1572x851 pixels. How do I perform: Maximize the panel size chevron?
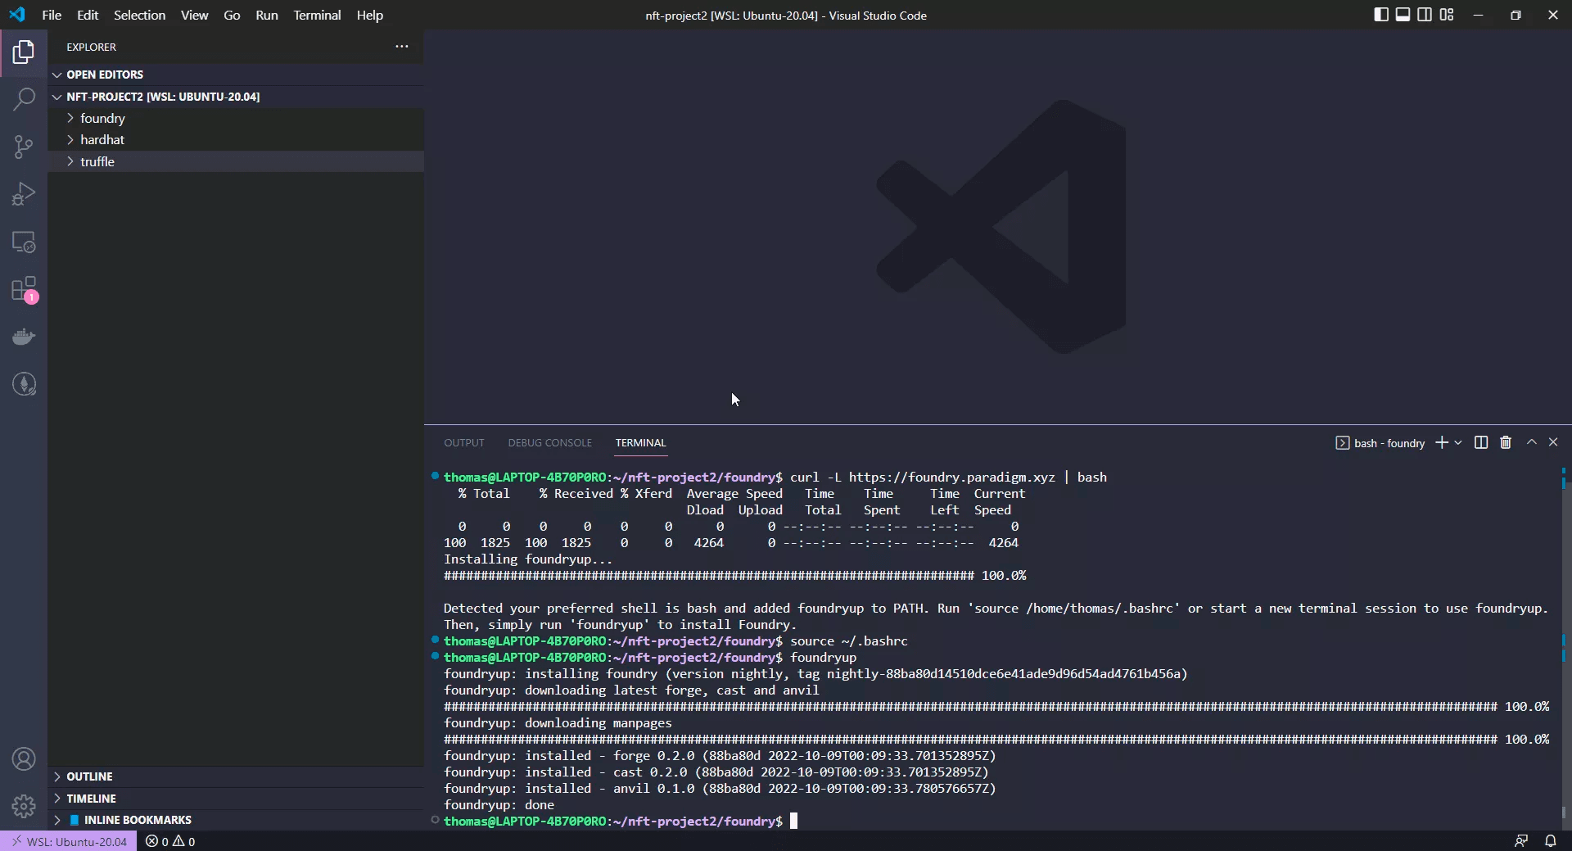[x=1531, y=442]
